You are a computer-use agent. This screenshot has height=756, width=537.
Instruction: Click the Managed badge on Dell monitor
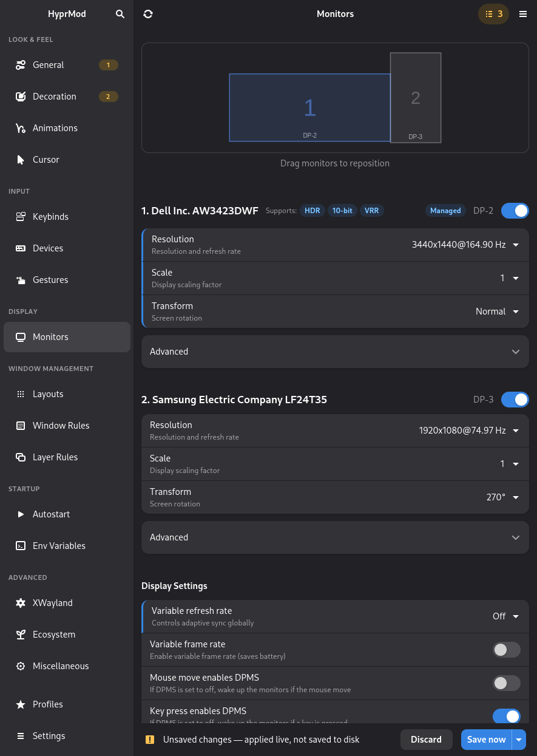tap(446, 211)
